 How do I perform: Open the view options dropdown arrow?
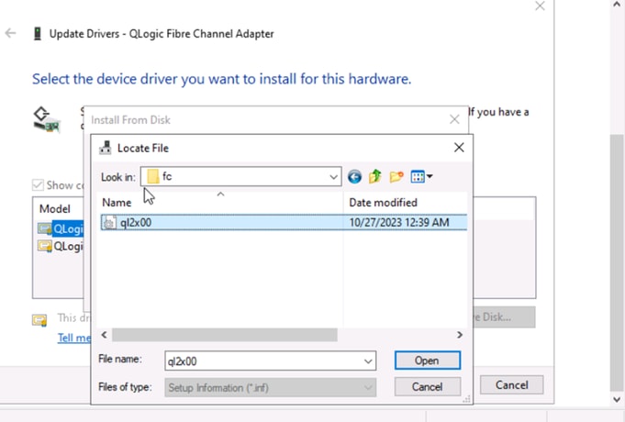pyautogui.click(x=430, y=176)
